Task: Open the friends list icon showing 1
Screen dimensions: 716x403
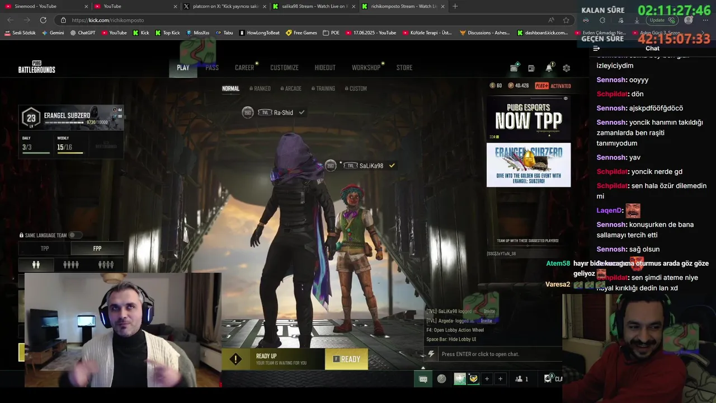Action: click(x=521, y=379)
